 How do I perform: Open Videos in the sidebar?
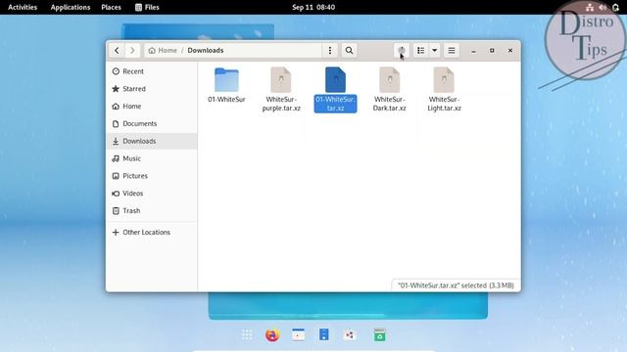pyautogui.click(x=152, y=194)
